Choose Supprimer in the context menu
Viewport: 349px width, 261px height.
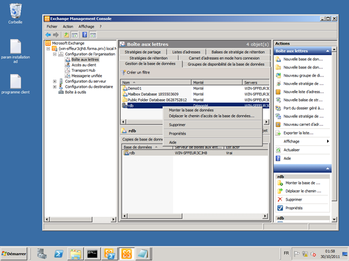tap(212, 125)
